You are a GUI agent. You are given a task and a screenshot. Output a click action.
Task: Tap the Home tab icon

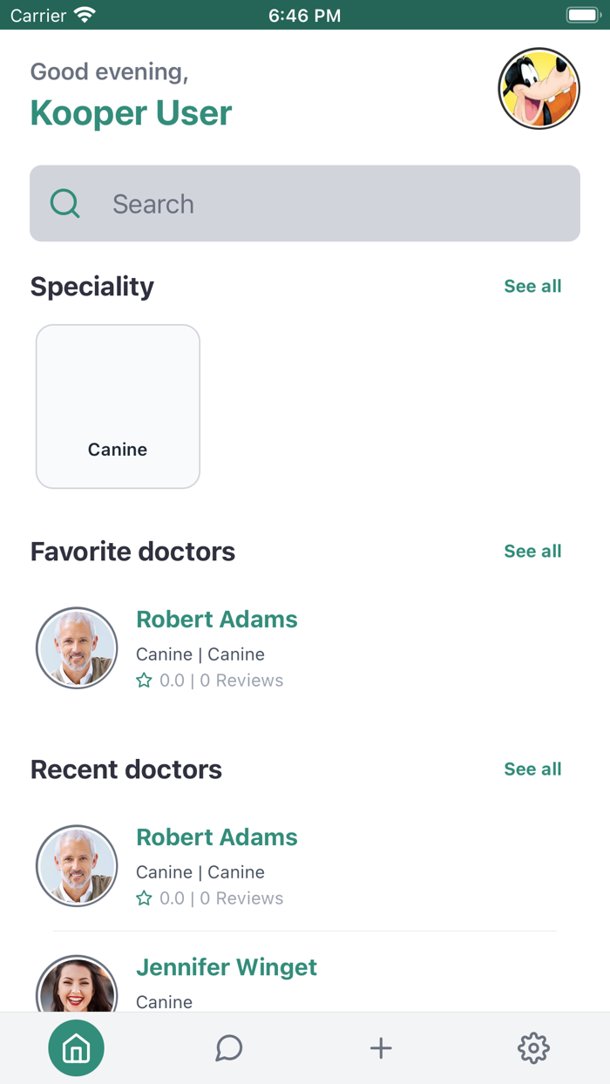coord(76,1047)
